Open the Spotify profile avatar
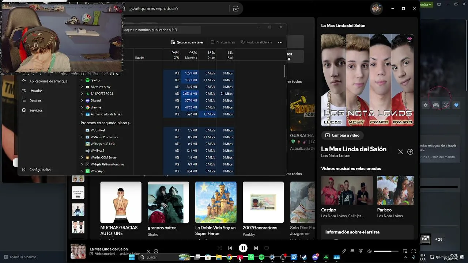 coord(377,8)
